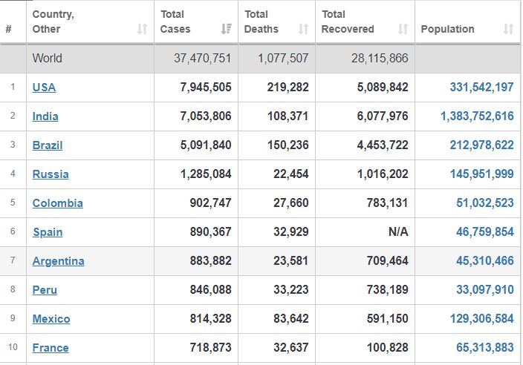Select World total recovered 28,115,866
The width and height of the screenshot is (523, 365).
[x=380, y=59]
